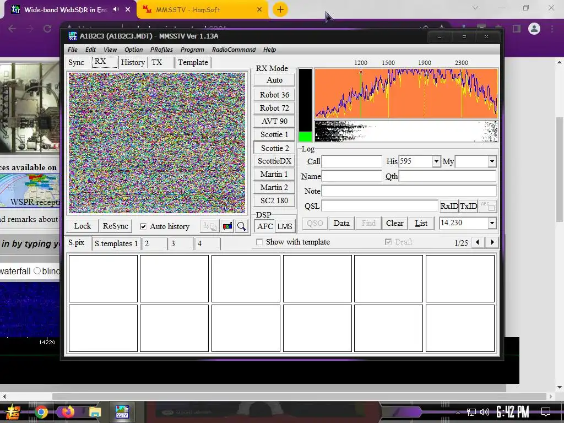Screen dimensions: 564x423
Task: Open the browser tab search chevron
Action: tap(475, 8)
